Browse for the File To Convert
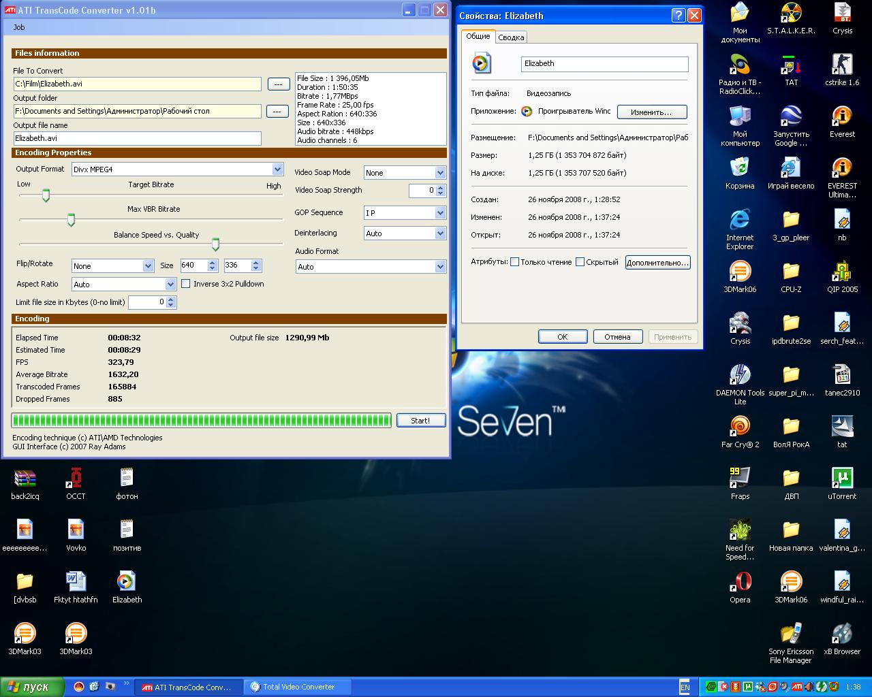The image size is (872, 697). [x=277, y=84]
